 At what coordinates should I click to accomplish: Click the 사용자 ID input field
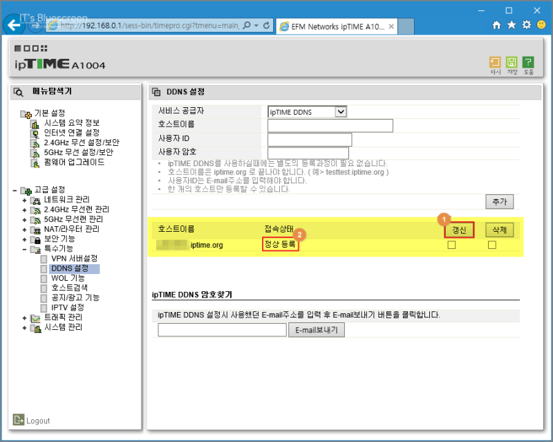click(x=310, y=140)
